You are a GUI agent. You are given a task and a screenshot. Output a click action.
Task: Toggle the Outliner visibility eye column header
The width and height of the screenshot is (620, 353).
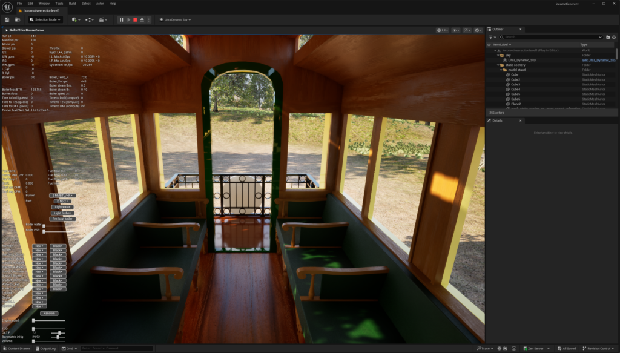tap(489, 44)
